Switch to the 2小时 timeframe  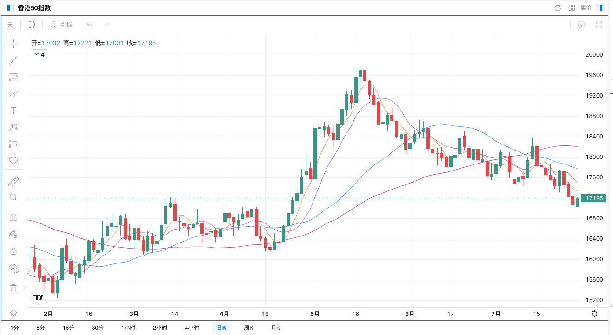tap(160, 328)
